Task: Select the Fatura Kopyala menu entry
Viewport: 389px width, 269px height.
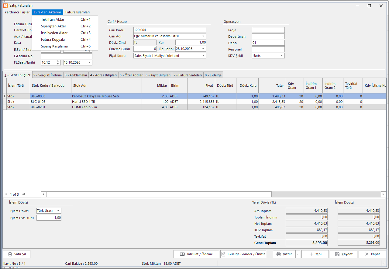Action: tap(65, 40)
